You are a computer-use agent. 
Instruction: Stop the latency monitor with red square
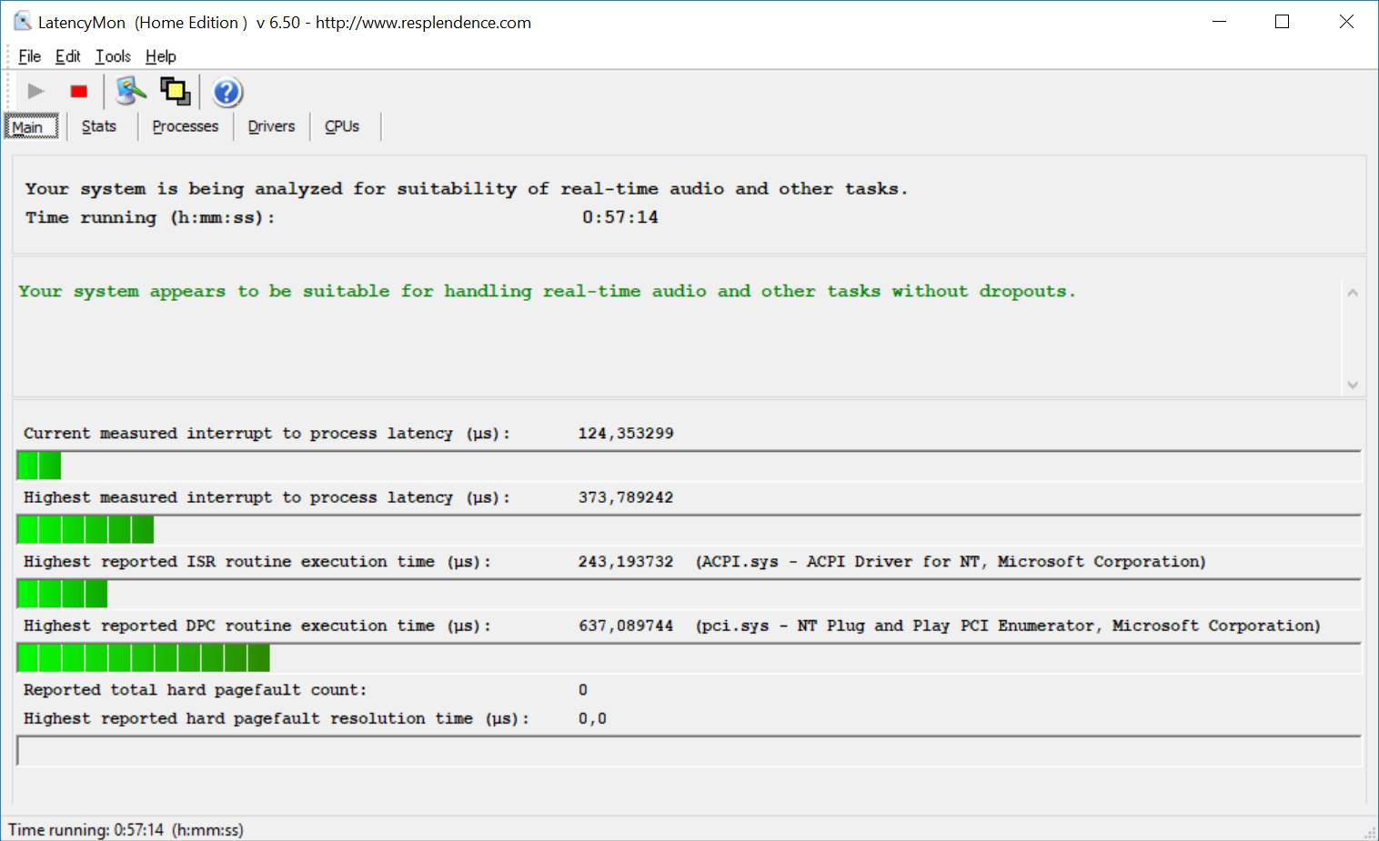coord(79,91)
